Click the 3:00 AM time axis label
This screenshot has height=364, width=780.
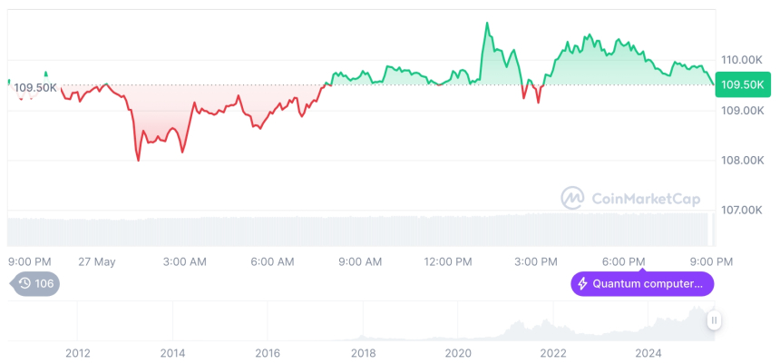(185, 261)
